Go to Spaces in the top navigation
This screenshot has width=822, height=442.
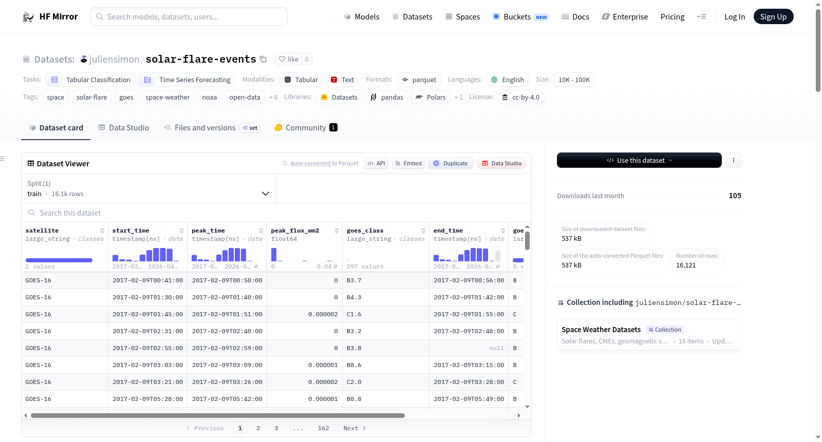point(463,16)
